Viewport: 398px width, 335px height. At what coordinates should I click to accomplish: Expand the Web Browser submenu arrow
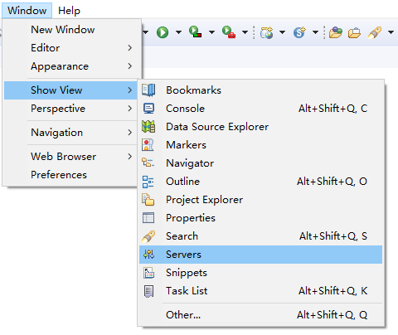130,157
